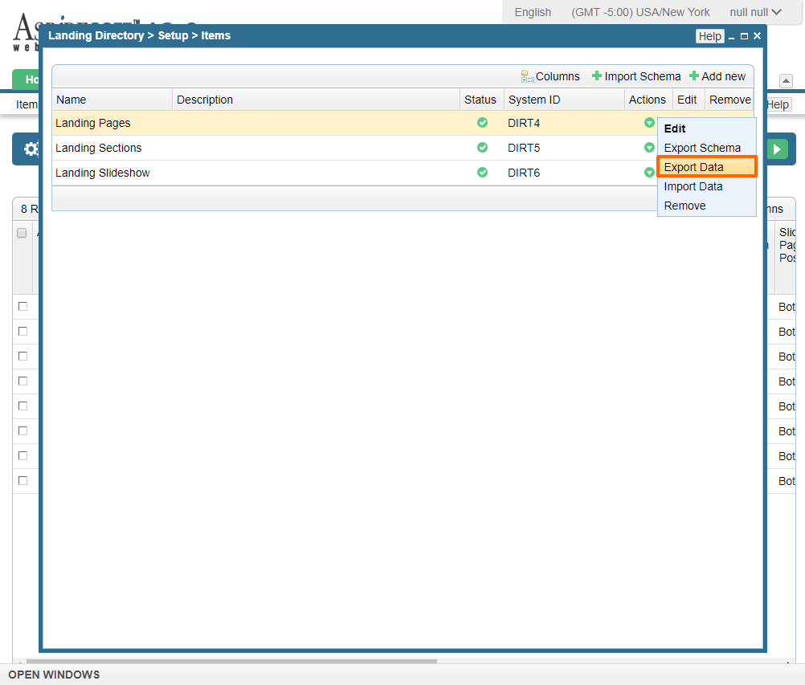Tick the seventh row checkbox in background grid
The height and width of the screenshot is (685, 805).
coord(22,455)
